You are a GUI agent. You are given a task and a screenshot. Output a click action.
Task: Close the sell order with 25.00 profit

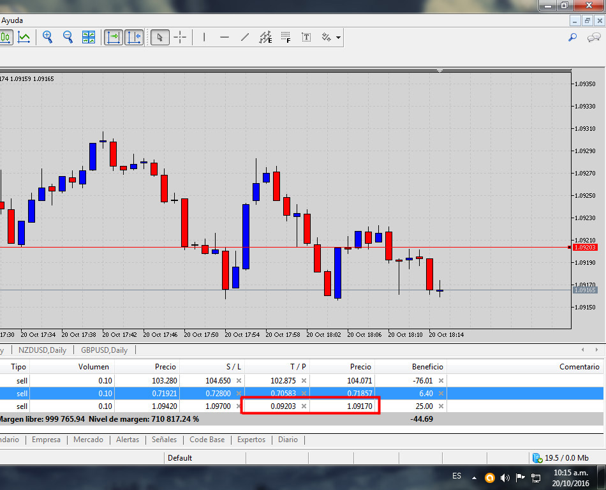point(441,406)
